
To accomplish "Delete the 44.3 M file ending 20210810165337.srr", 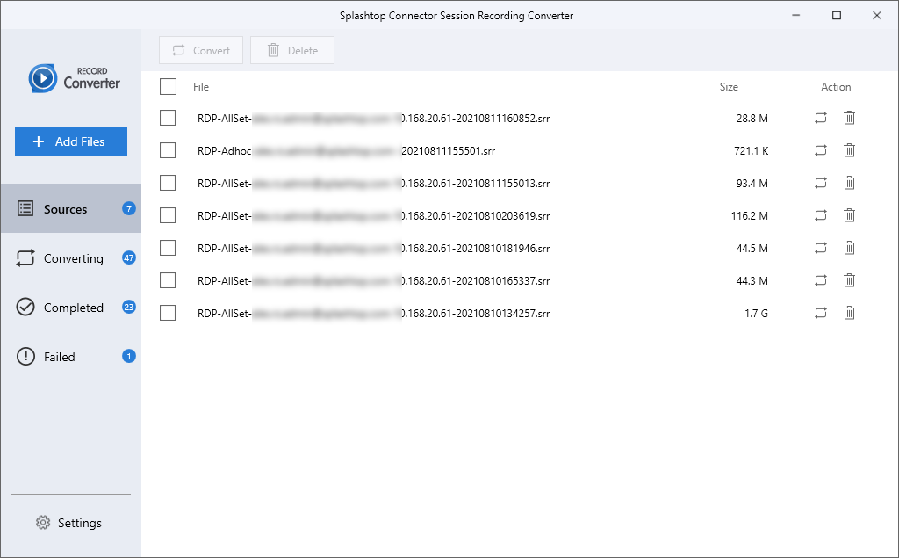I will click(x=849, y=280).
